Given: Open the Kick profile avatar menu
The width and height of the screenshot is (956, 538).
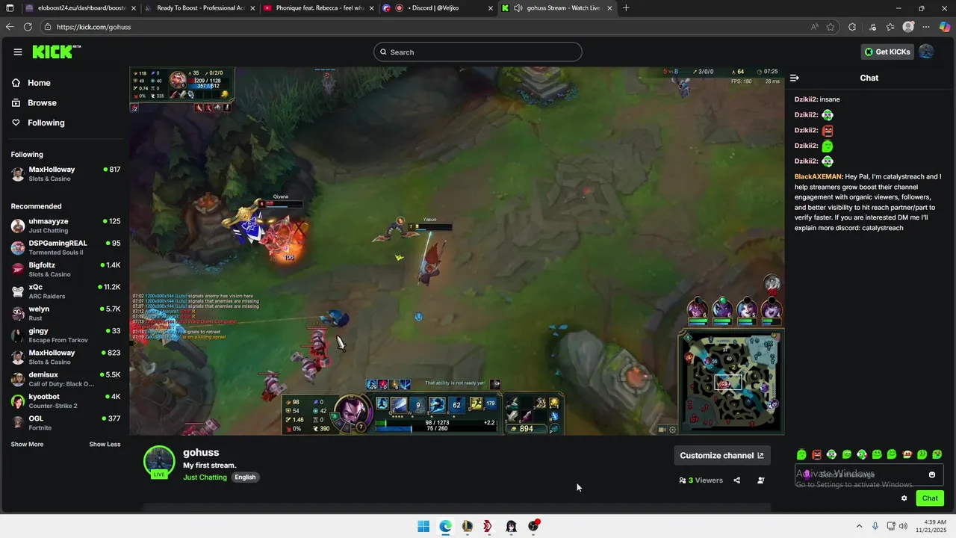Looking at the screenshot, I should click(x=926, y=52).
